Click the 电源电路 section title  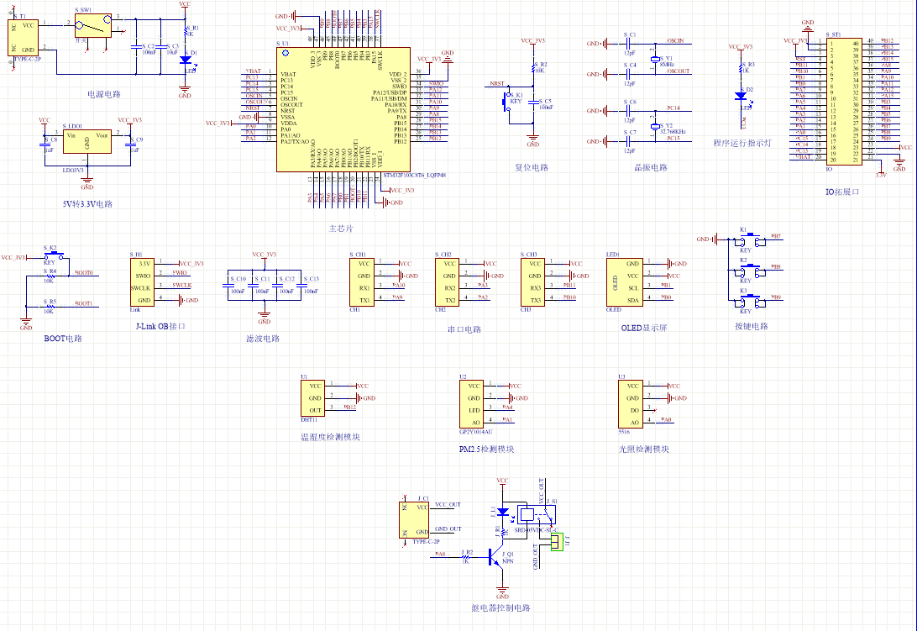coord(104,94)
